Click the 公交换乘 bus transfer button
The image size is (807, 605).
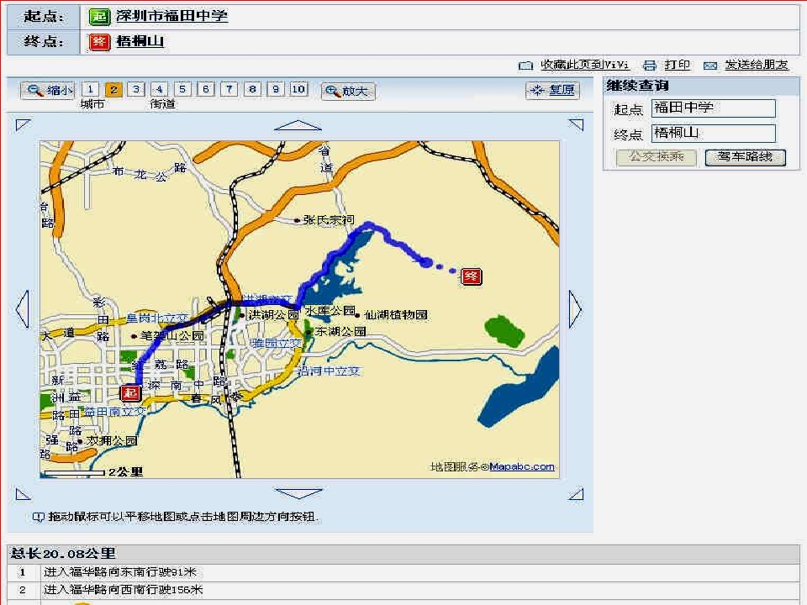657,157
